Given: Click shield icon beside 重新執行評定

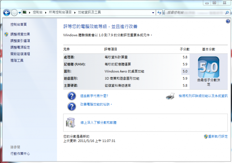Looking at the screenshot, I should pyautogui.click(x=206, y=136).
